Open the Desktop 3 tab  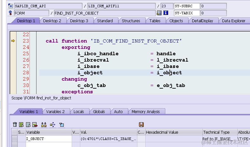[79, 21]
